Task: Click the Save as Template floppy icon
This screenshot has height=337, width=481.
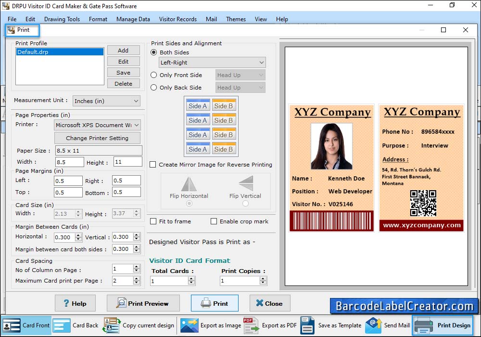Action: 307,325
